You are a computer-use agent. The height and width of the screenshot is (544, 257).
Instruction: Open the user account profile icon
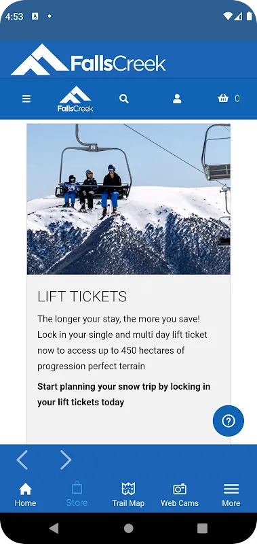tap(177, 99)
